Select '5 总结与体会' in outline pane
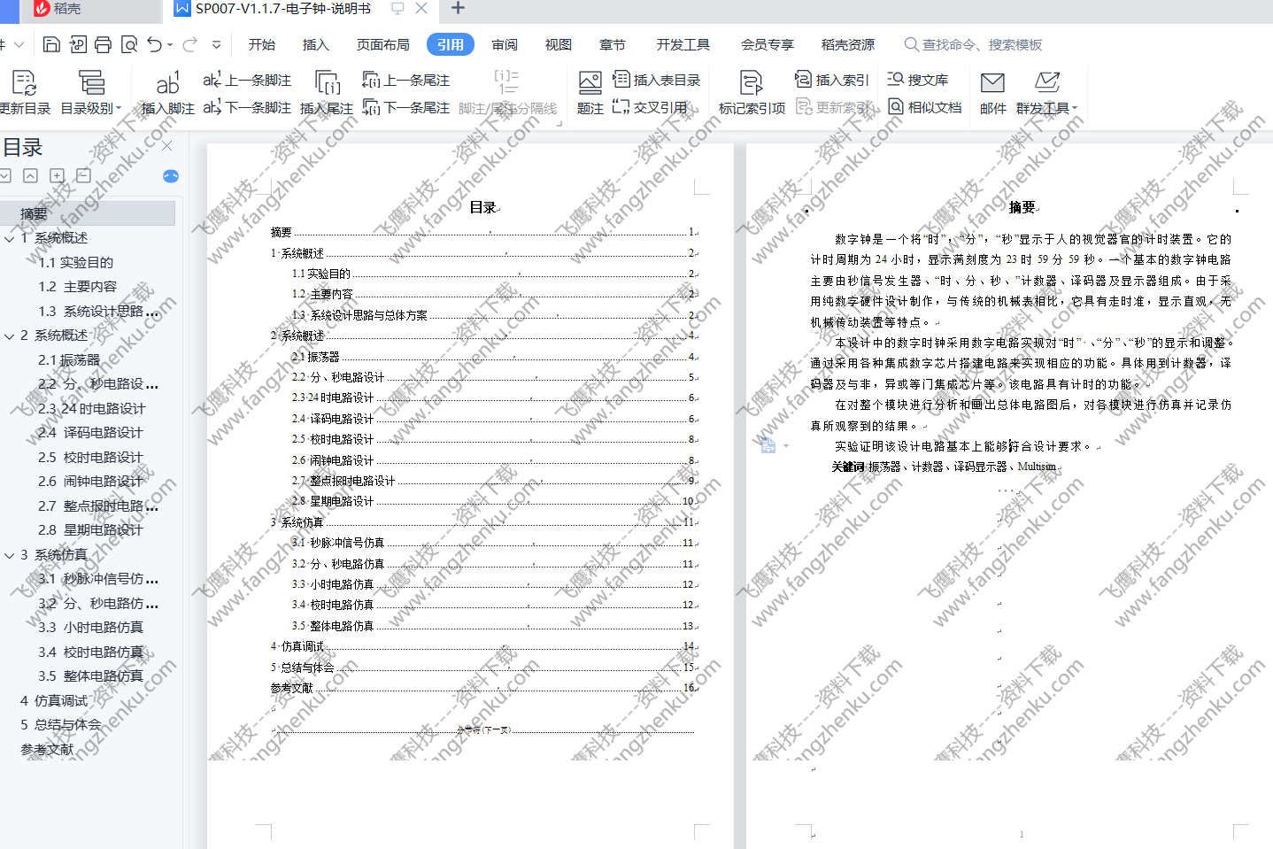This screenshot has width=1273, height=849. 60,724
